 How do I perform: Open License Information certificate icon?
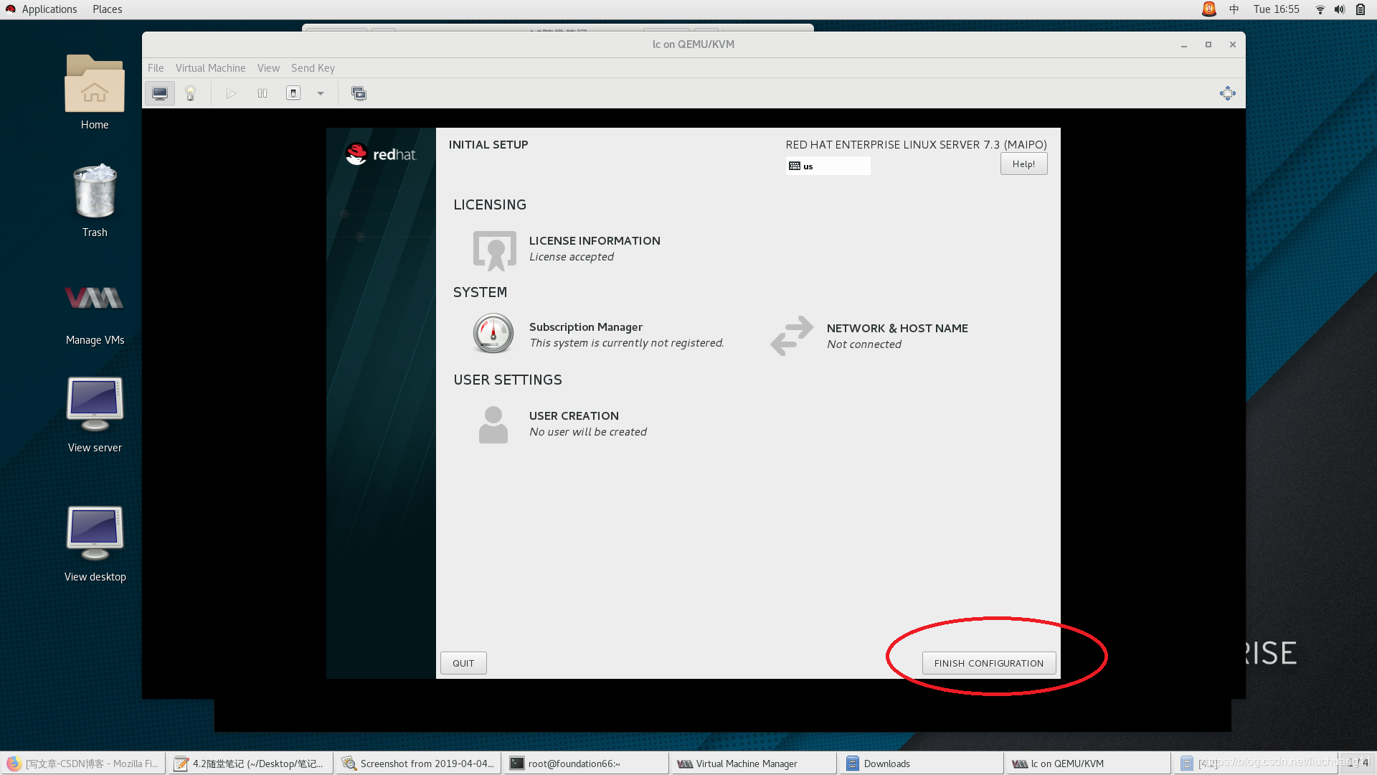click(494, 250)
